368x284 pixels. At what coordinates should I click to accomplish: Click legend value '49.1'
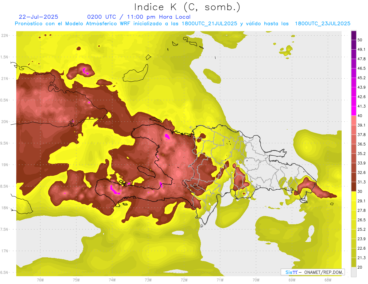[x=361, y=49]
